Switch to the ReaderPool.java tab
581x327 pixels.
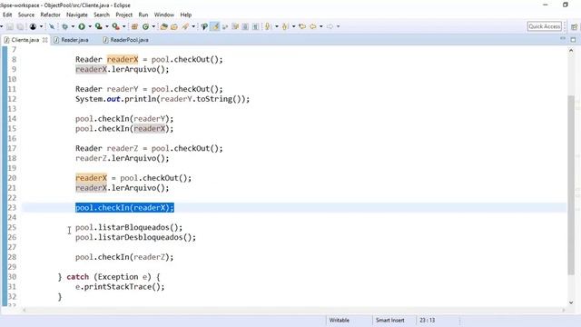[x=129, y=40]
